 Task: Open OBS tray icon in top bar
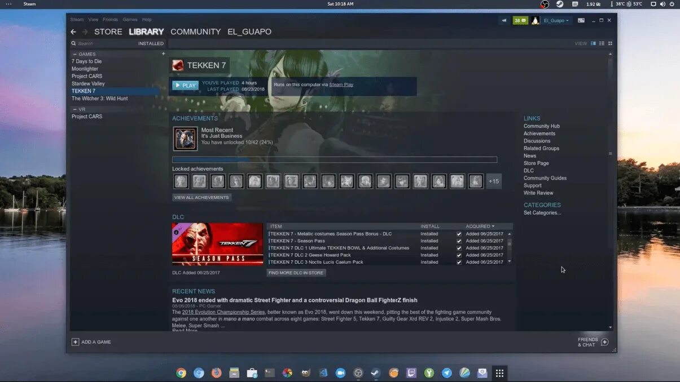pos(545,4)
